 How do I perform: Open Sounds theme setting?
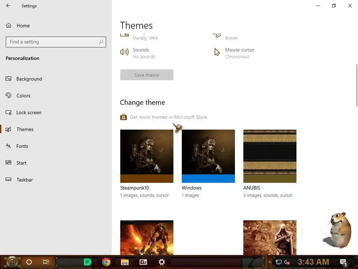click(x=144, y=53)
